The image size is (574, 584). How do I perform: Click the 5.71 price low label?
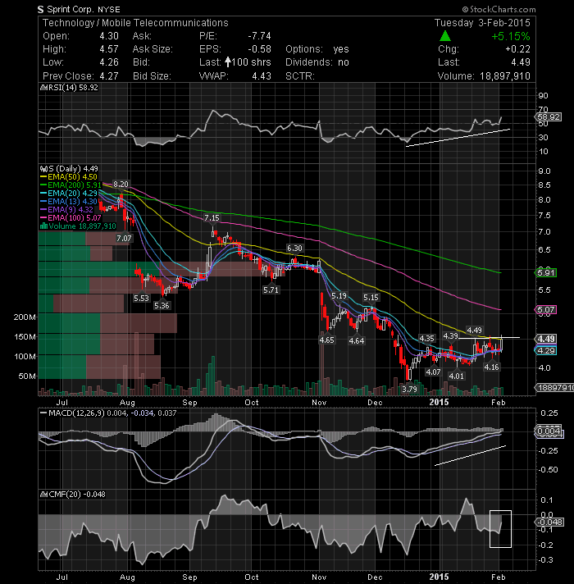click(x=271, y=290)
